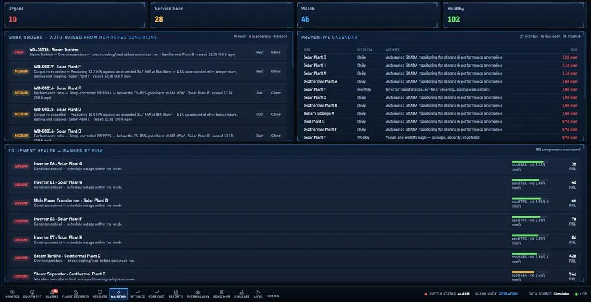Start work order WO-00018 Steam Turbine

[260, 52]
